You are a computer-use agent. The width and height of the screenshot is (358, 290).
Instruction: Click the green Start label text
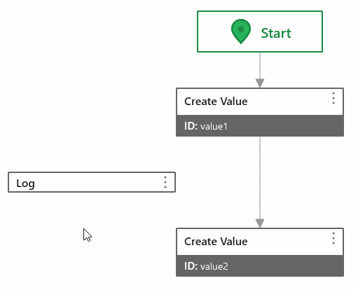276,33
